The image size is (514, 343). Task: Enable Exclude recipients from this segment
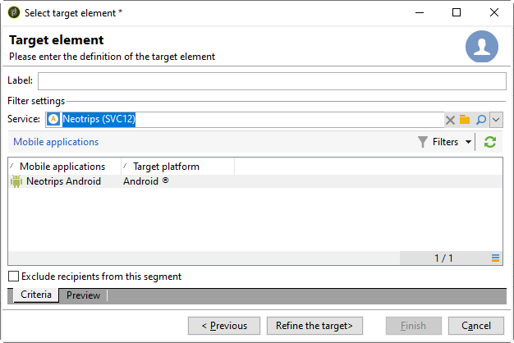13,277
